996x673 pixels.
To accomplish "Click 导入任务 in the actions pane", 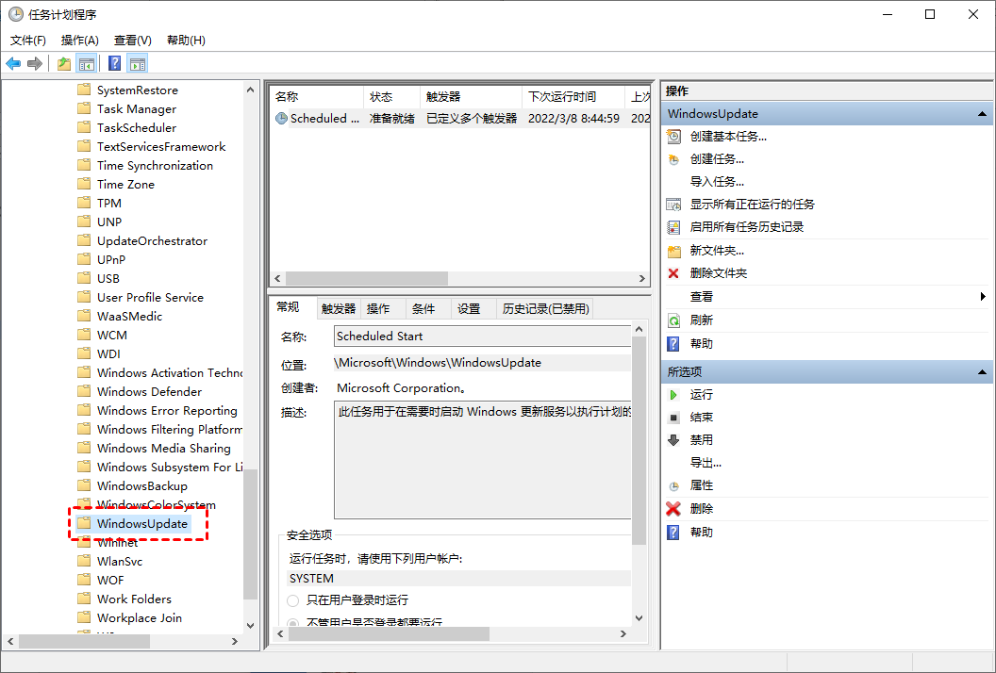I will 716,181.
